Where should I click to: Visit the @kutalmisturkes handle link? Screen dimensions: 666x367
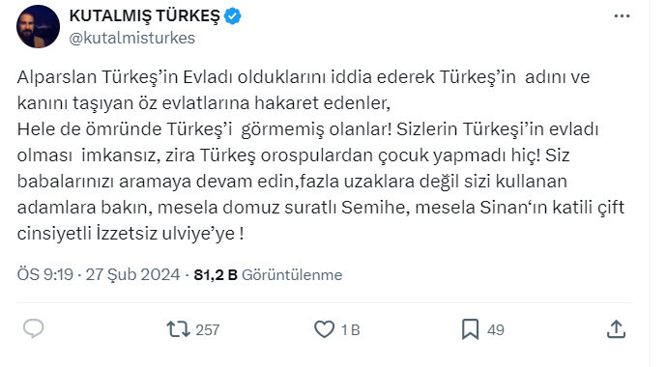pos(132,39)
